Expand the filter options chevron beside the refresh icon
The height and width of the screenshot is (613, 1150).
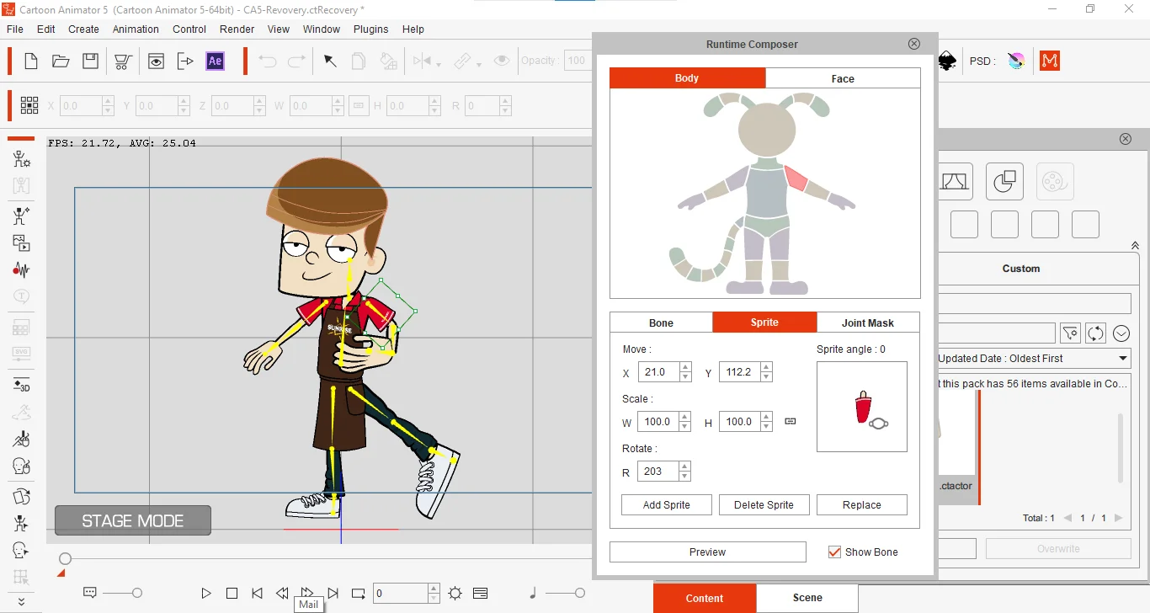click(x=1121, y=333)
